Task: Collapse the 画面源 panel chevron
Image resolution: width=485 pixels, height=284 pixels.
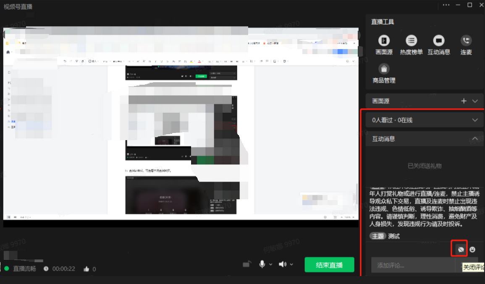Action: [x=475, y=101]
